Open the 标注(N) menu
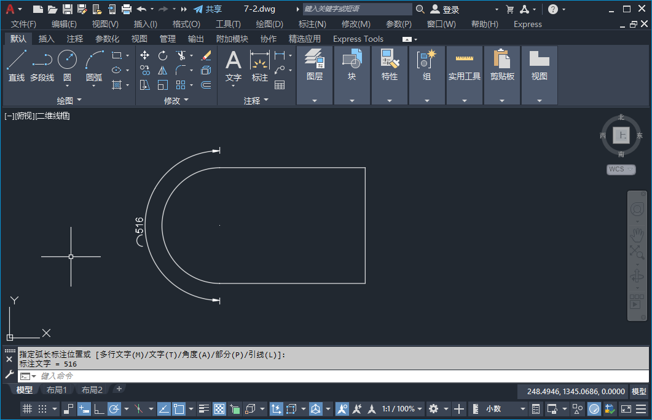 [312, 24]
